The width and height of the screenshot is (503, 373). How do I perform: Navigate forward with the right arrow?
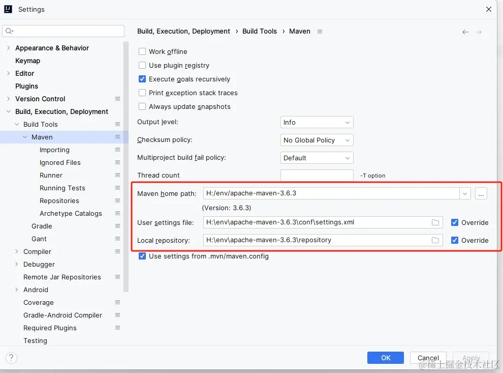[478, 32]
